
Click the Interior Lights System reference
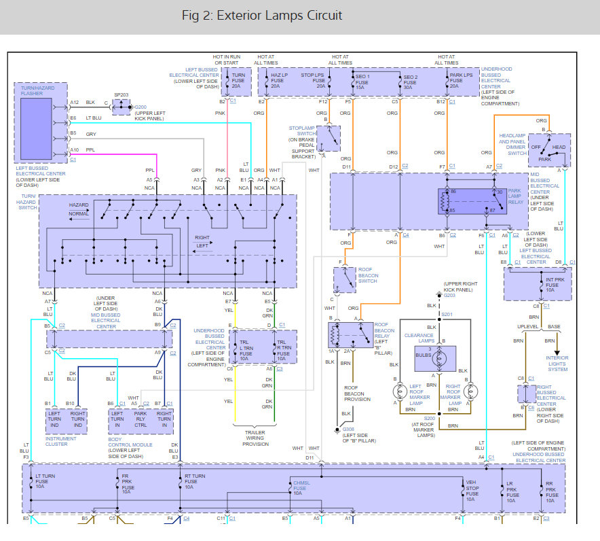click(x=557, y=364)
